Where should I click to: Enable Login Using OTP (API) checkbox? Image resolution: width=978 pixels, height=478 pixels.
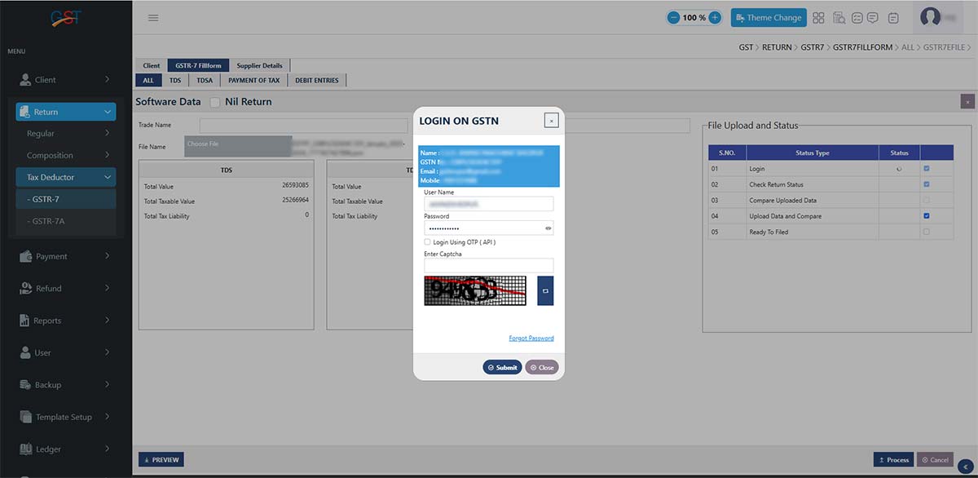[427, 242]
